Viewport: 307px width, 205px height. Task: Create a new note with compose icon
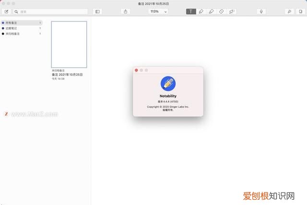(x=6, y=11)
